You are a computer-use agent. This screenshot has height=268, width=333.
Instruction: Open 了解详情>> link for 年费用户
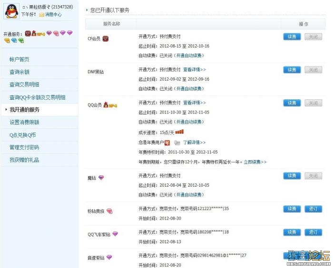(x=194, y=143)
